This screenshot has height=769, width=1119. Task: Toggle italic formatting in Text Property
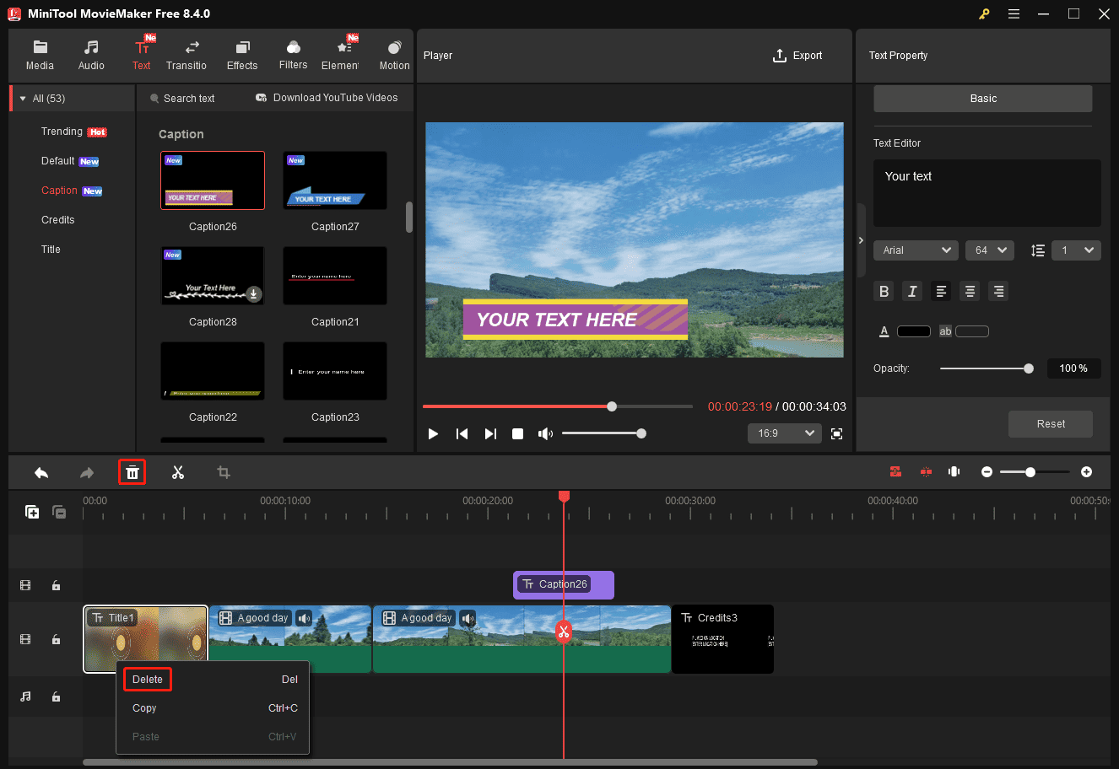pos(912,291)
